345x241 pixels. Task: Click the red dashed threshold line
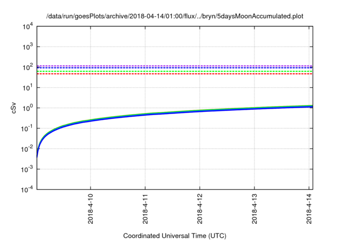click(175, 74)
